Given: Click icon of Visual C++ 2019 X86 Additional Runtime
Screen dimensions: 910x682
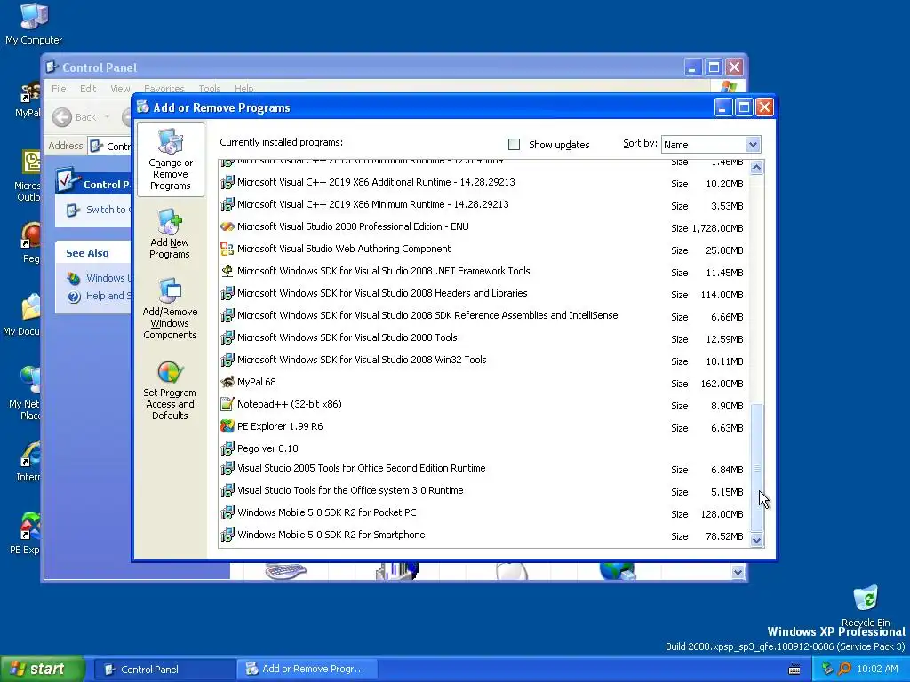Looking at the screenshot, I should [227, 182].
